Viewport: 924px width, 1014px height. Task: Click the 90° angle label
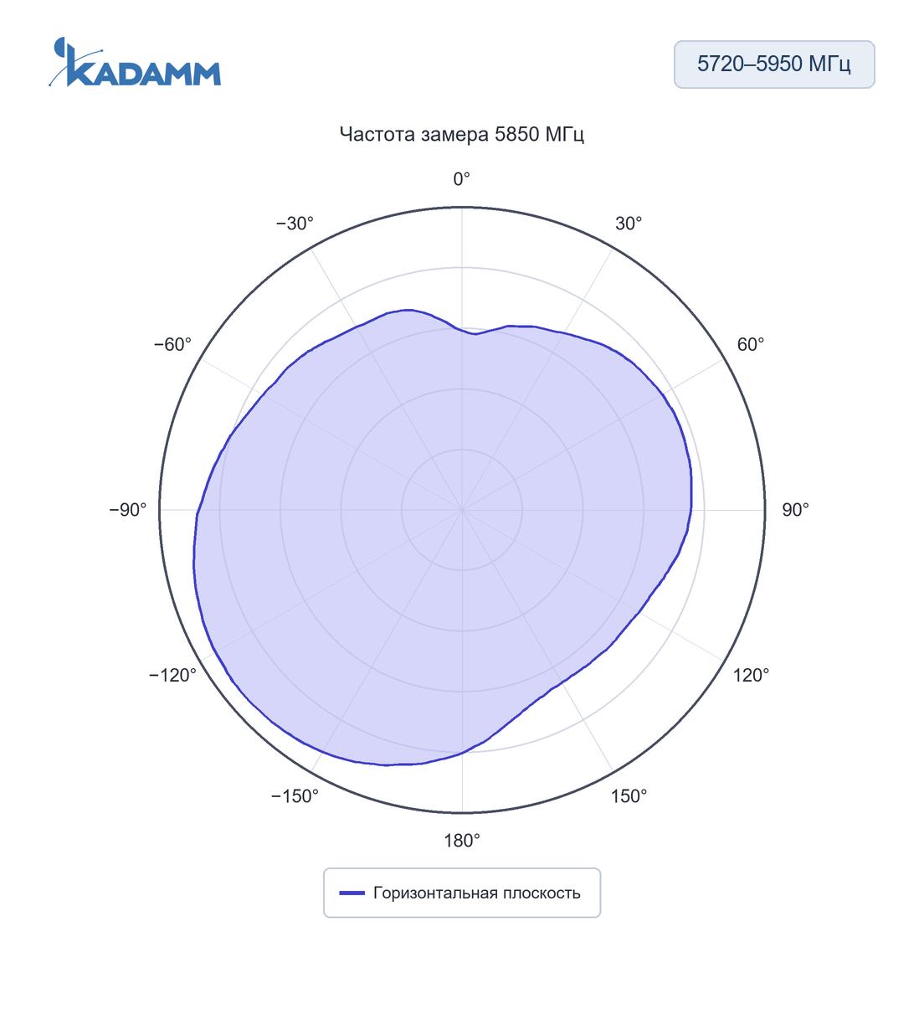(x=795, y=510)
